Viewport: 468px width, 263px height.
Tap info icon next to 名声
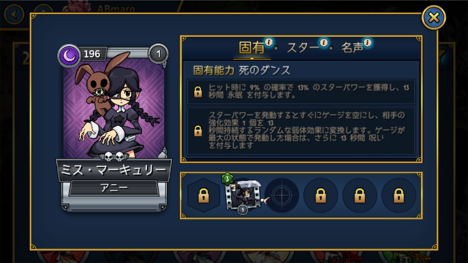point(368,42)
